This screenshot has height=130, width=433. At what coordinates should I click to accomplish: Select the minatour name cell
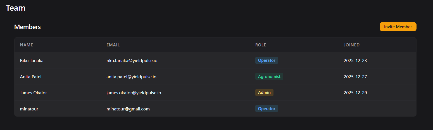click(29, 109)
